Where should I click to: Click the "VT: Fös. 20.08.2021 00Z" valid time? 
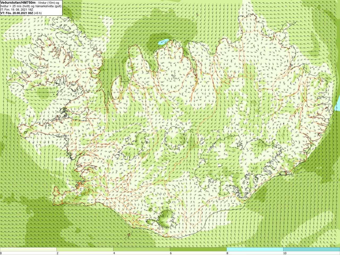pos(17,13)
